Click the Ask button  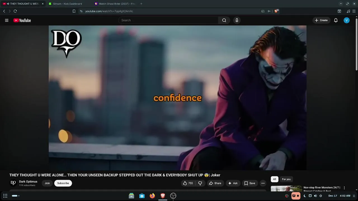tap(233, 183)
